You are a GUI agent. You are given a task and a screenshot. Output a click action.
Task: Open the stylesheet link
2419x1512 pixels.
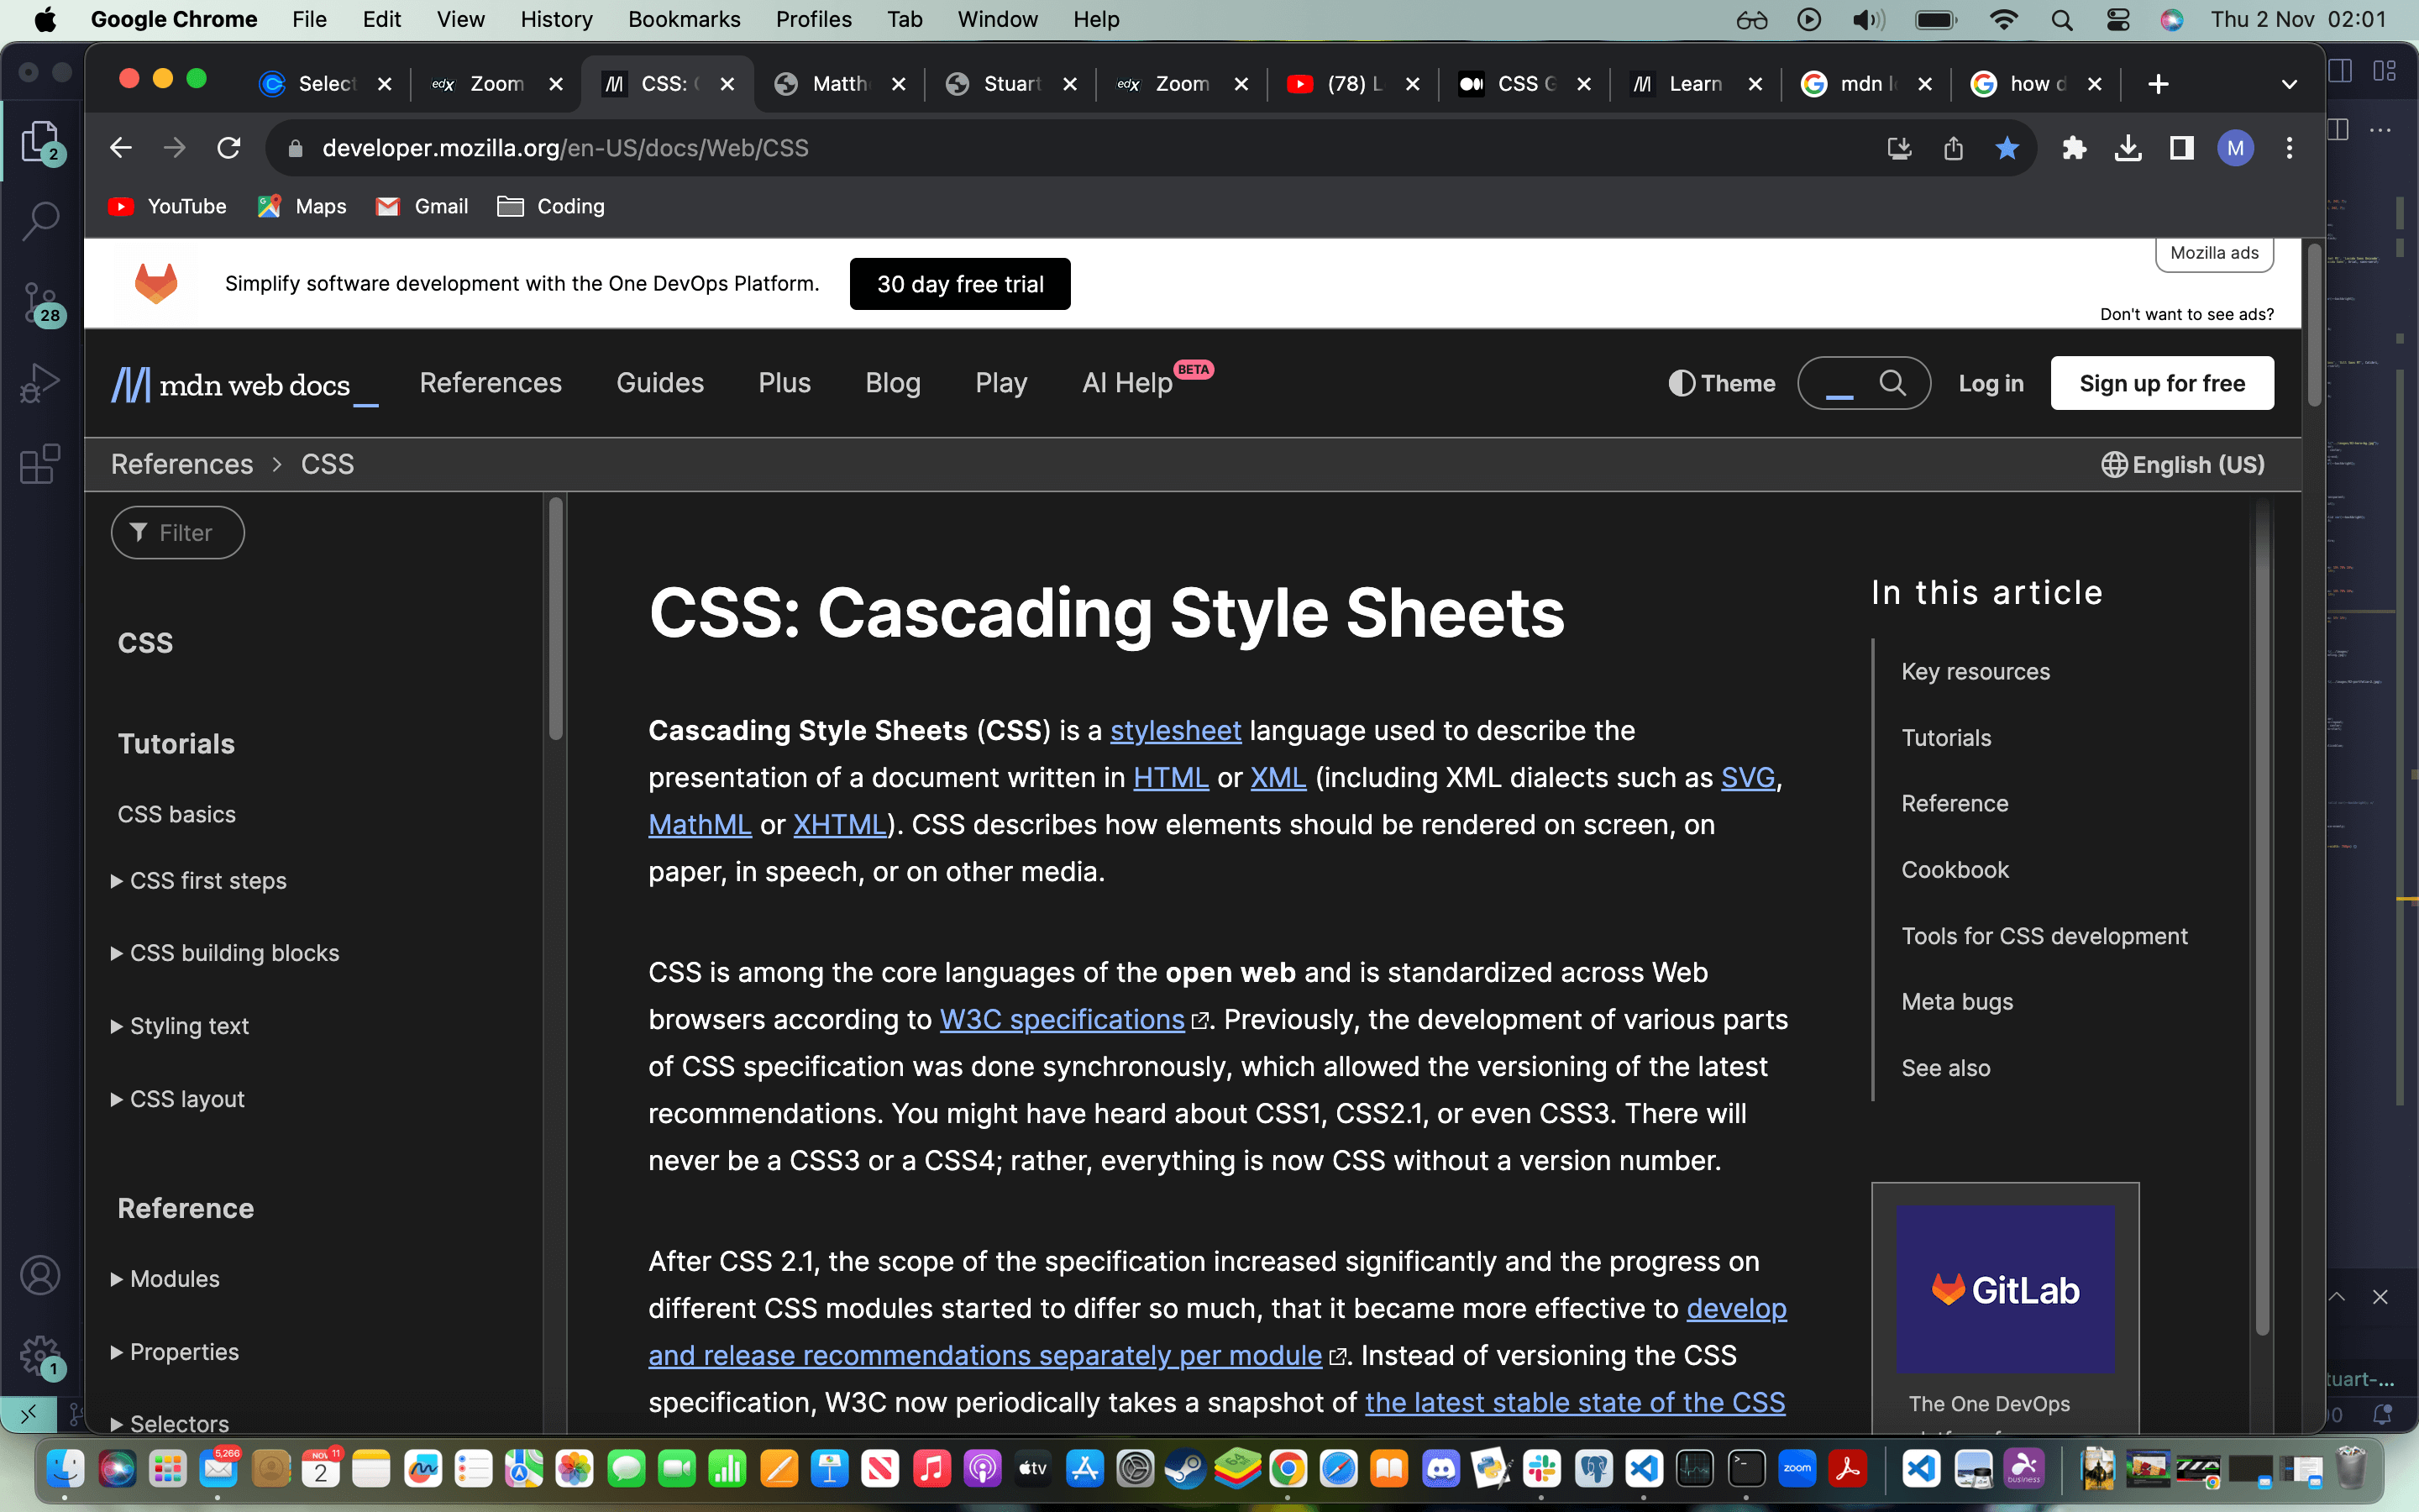pyautogui.click(x=1174, y=730)
